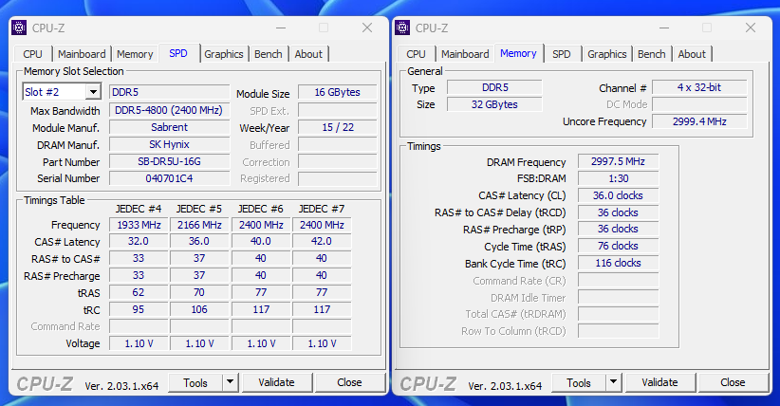Expand Tools dropdown arrow in right window

613,382
